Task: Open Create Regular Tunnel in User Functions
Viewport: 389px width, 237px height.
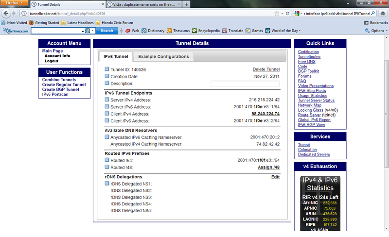Action: [x=64, y=85]
